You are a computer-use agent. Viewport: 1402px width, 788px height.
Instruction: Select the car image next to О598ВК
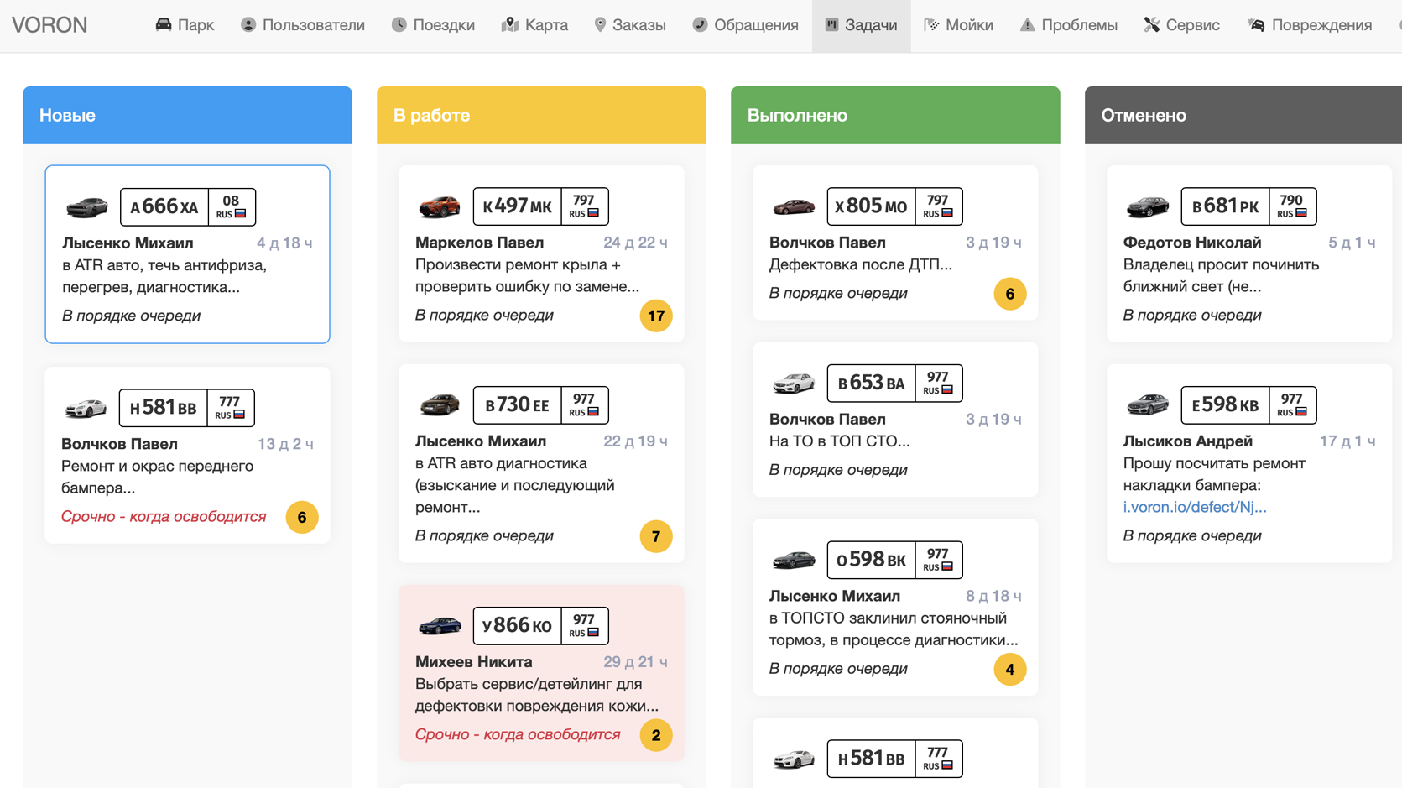[x=794, y=560]
